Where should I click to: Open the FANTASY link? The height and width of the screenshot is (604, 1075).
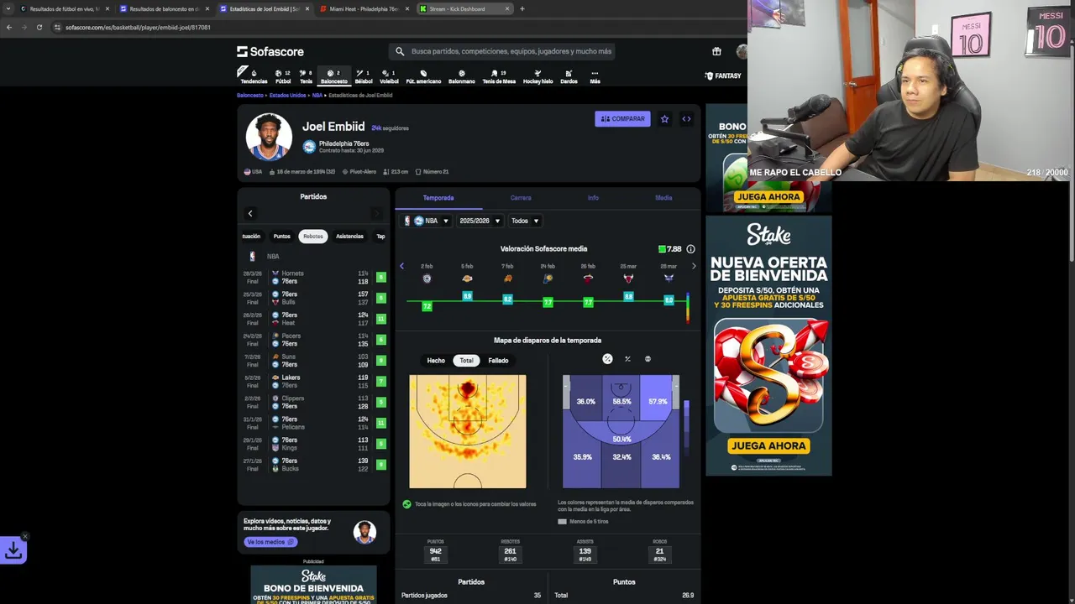pyautogui.click(x=723, y=75)
